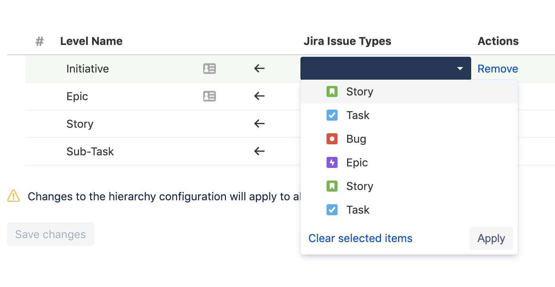Viewport: 555px width, 287px height.
Task: Click the left arrow in the Story level row
Action: pos(259,124)
